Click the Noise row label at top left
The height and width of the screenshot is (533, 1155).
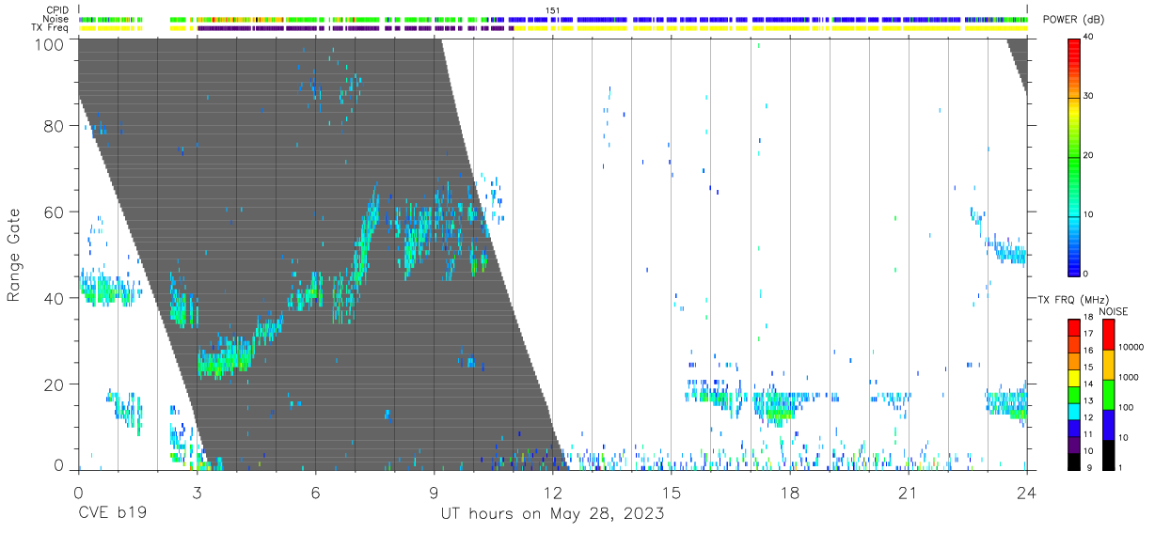click(x=57, y=19)
